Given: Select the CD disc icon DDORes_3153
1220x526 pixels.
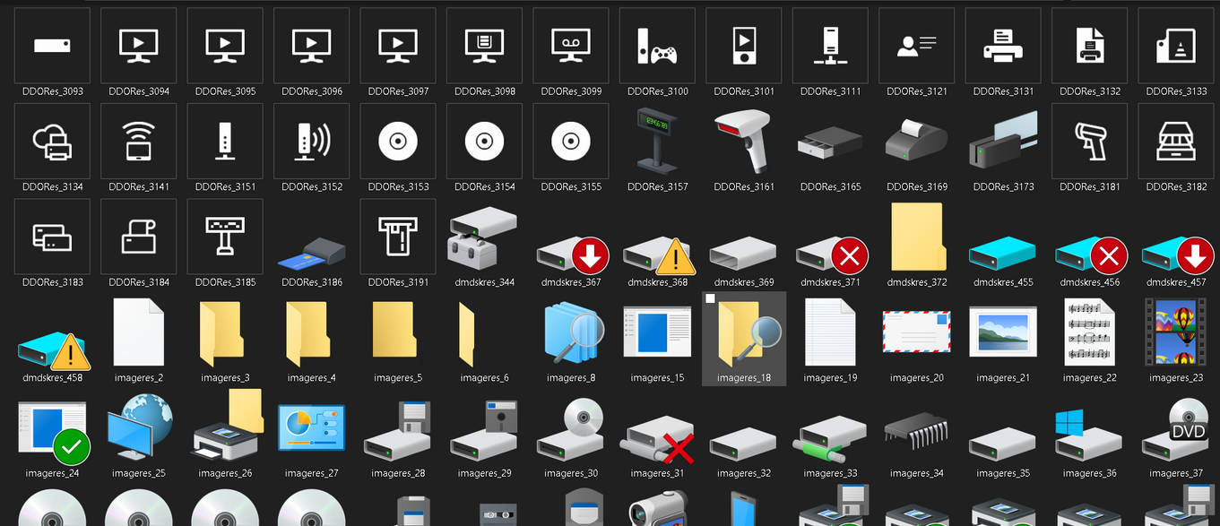Looking at the screenshot, I should tap(397, 142).
